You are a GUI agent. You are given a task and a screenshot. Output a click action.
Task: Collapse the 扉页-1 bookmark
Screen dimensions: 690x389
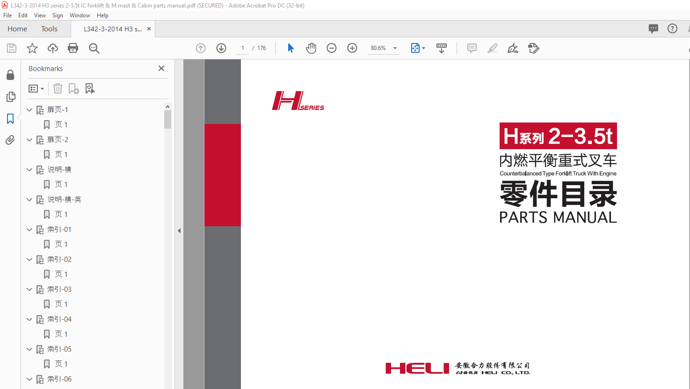(29, 110)
